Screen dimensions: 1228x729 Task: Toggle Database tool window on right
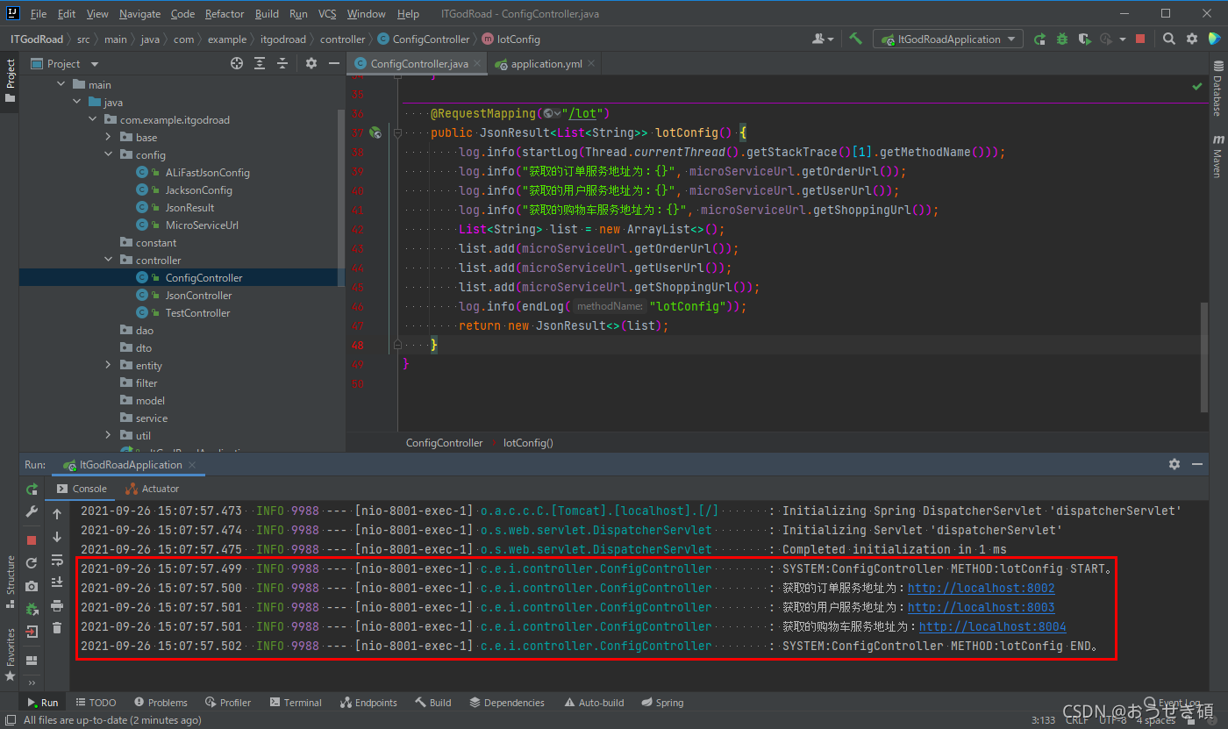tap(1218, 89)
